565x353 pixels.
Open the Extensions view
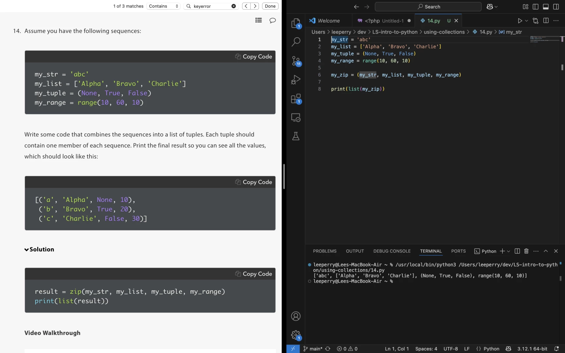296,98
